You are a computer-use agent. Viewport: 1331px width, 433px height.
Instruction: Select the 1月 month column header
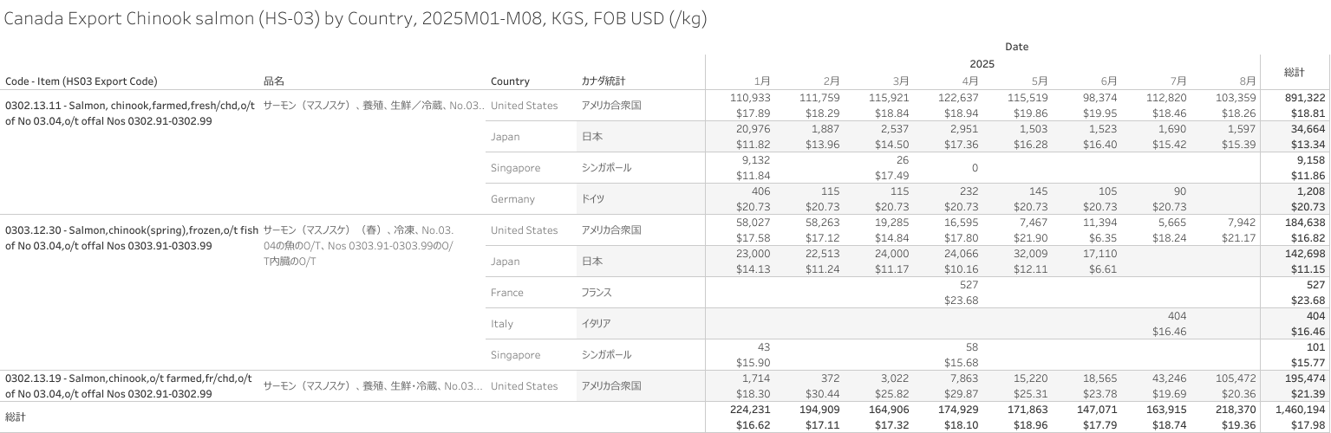(761, 81)
